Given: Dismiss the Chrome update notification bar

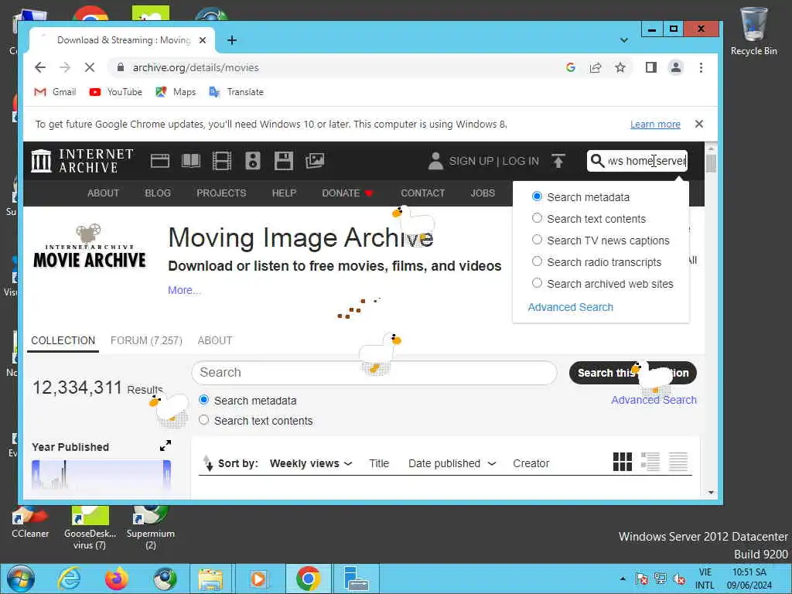Looking at the screenshot, I should (x=698, y=124).
